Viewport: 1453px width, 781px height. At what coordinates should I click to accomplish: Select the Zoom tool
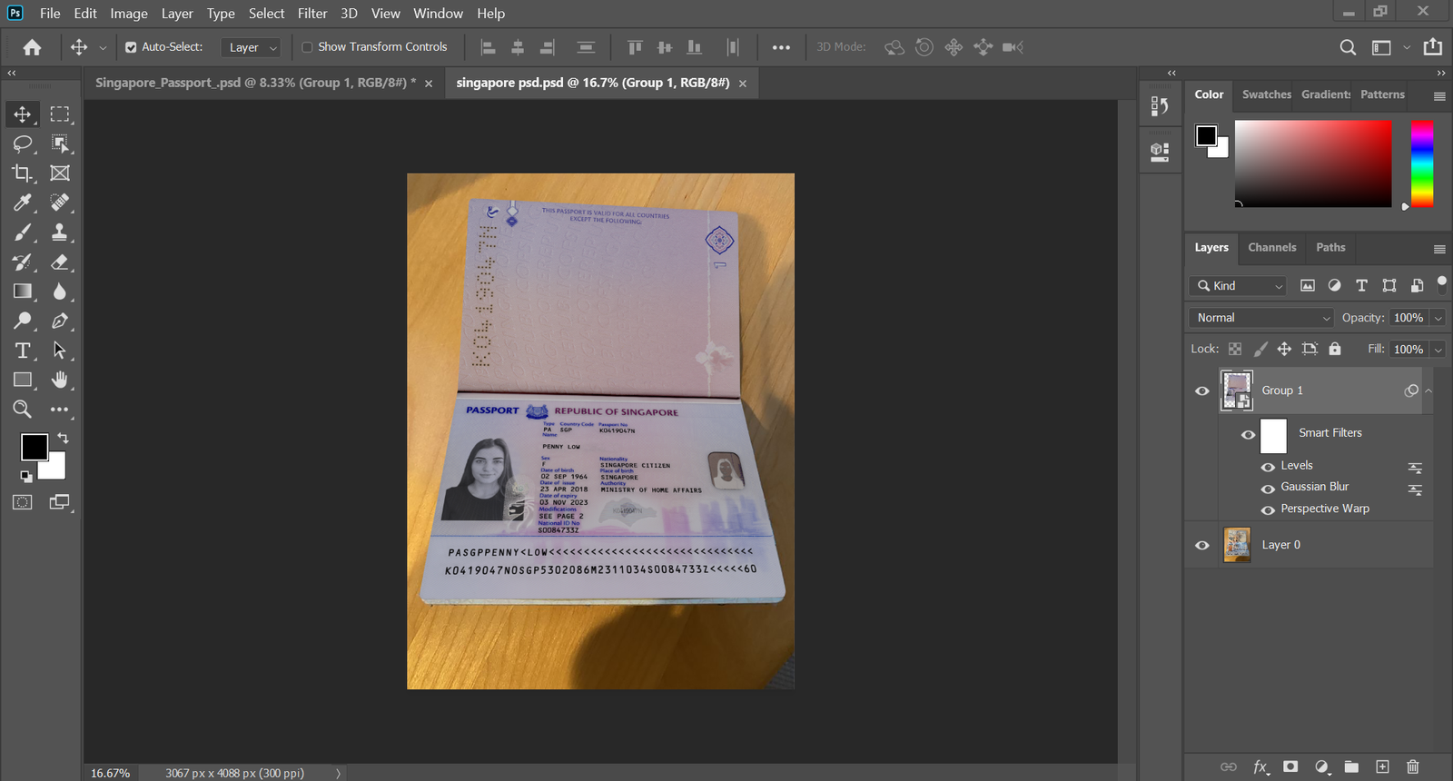pos(23,410)
